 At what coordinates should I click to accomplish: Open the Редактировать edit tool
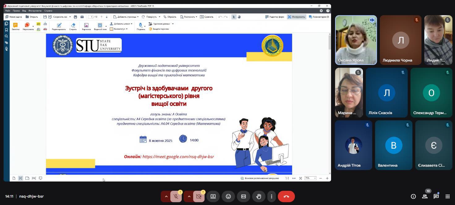[x=59, y=26]
